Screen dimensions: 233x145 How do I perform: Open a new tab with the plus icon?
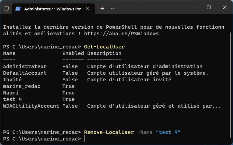tap(102, 9)
